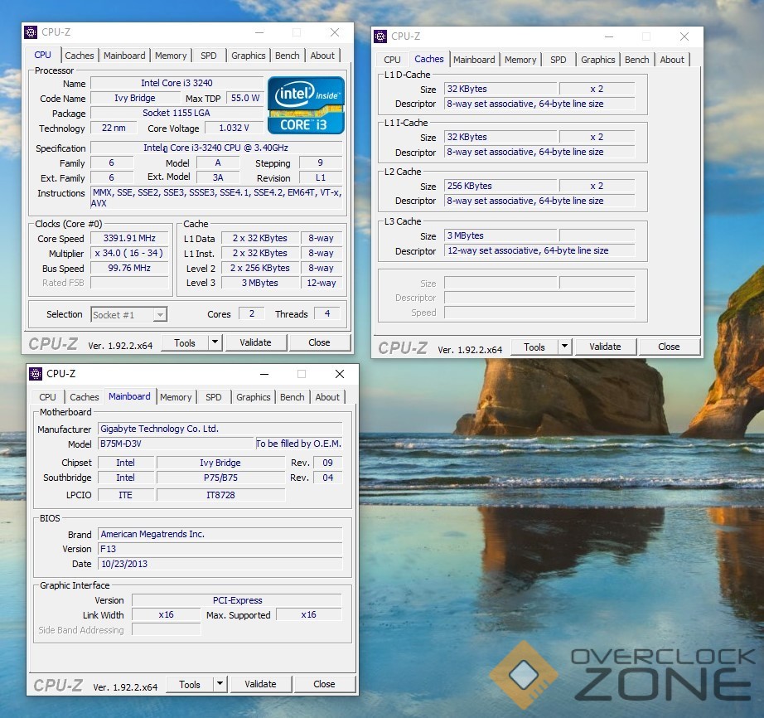764x718 pixels.
Task: Click the CPU-Z title bar icon in the Mainboard window
Action: coord(36,374)
